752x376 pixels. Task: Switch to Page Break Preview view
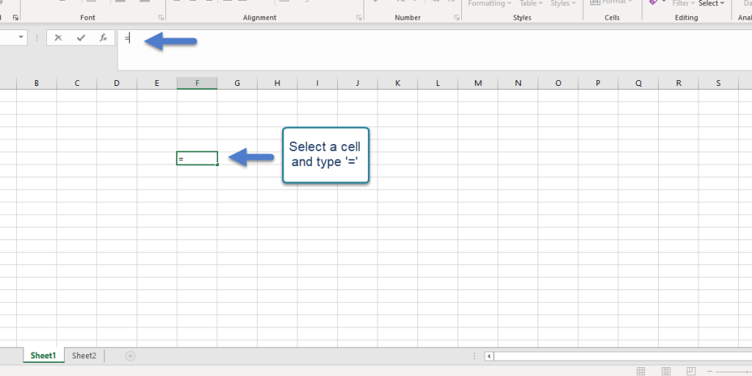[x=692, y=371]
